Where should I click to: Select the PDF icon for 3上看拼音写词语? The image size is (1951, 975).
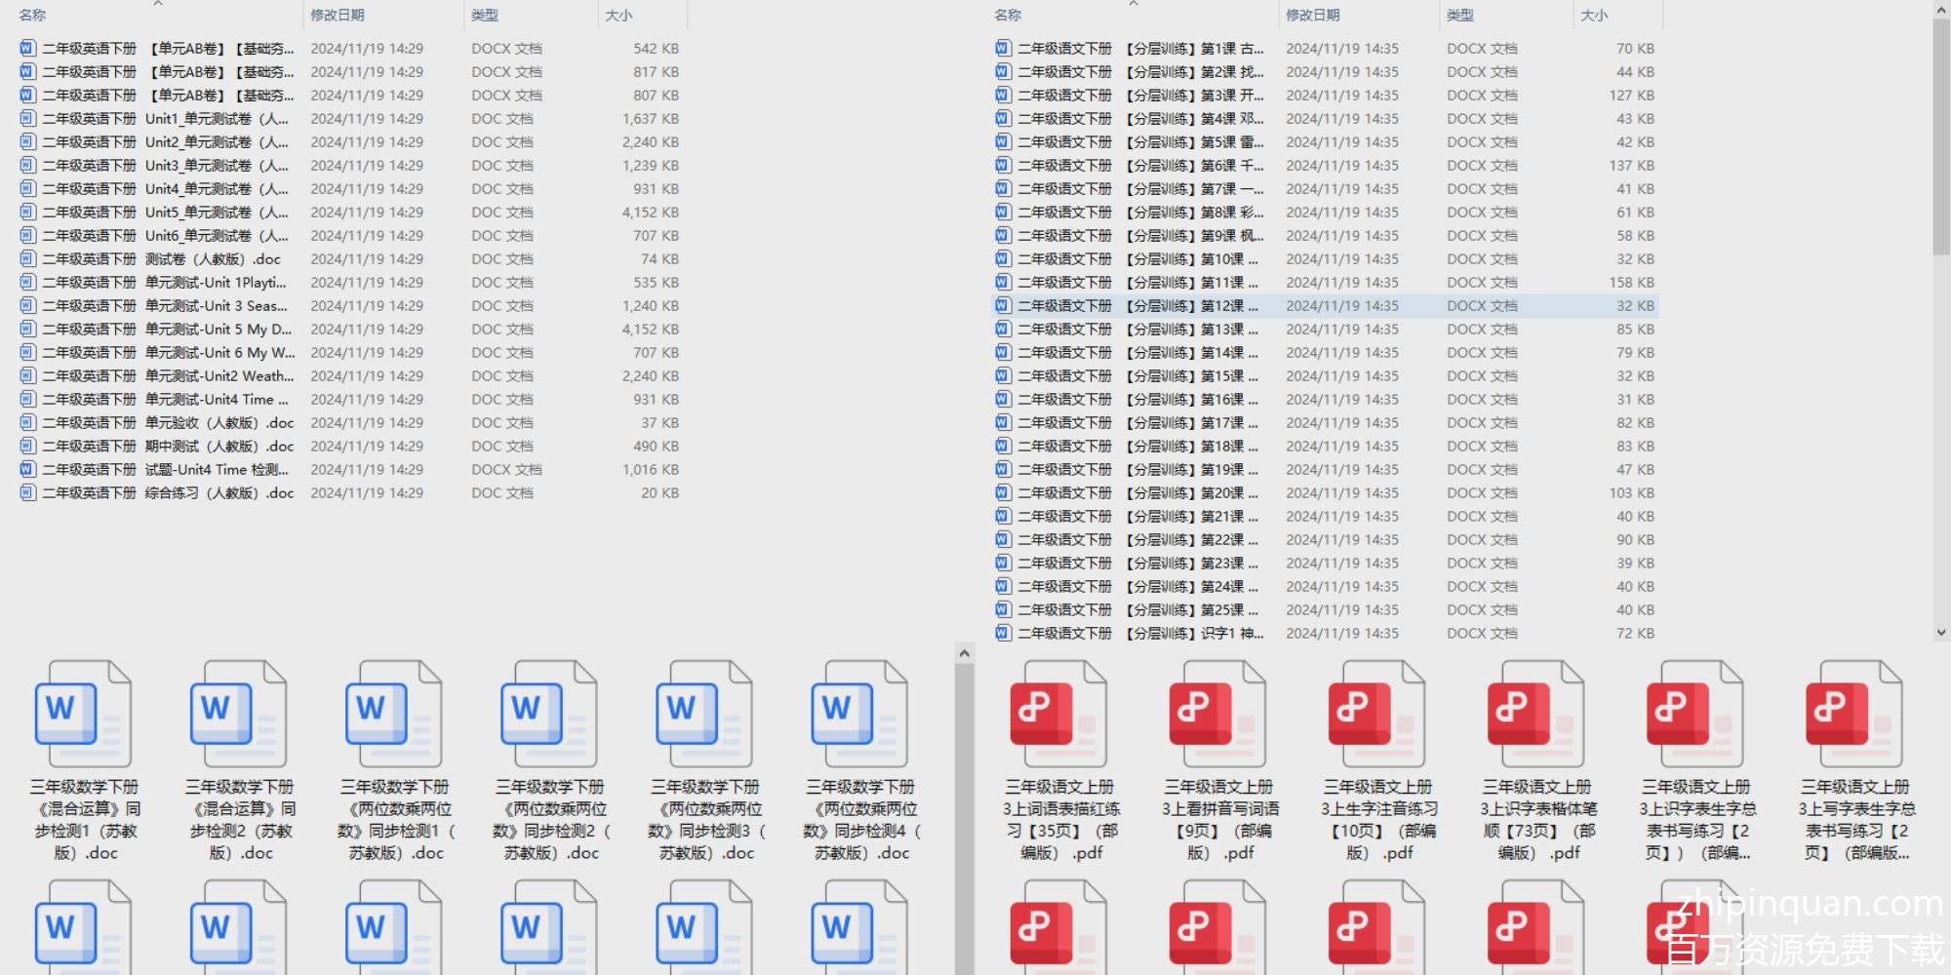coord(1217,714)
